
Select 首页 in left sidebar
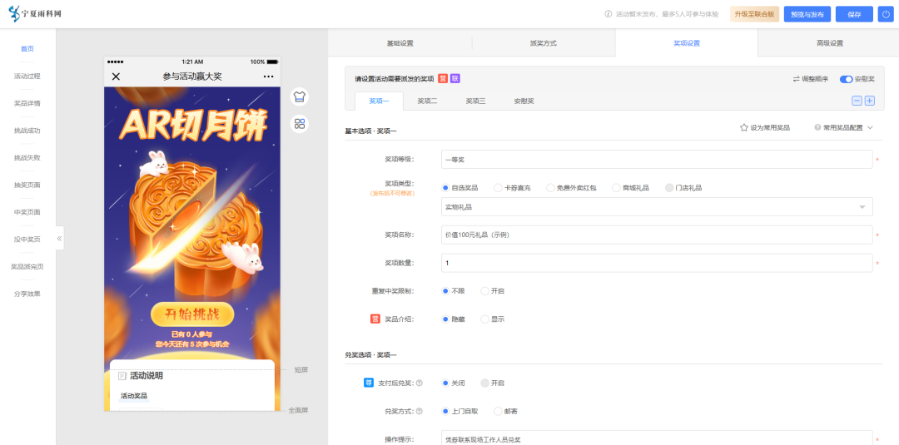coord(27,49)
